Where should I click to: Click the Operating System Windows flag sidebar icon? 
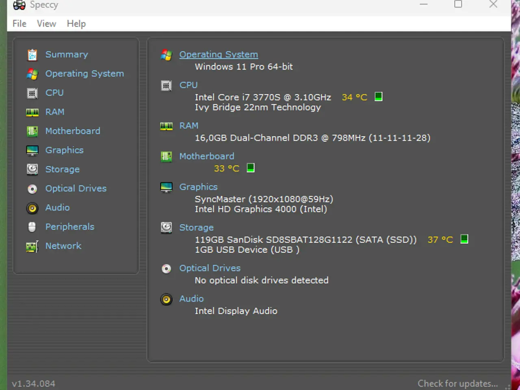click(x=32, y=74)
